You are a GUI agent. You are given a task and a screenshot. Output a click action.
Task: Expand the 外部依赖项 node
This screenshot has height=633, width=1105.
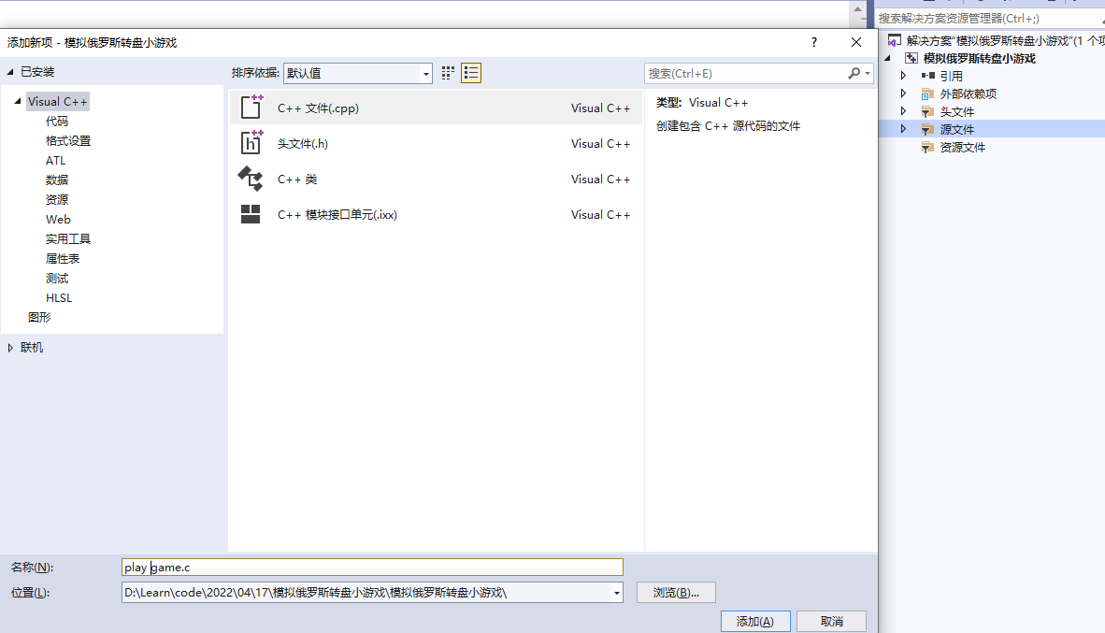tap(903, 94)
